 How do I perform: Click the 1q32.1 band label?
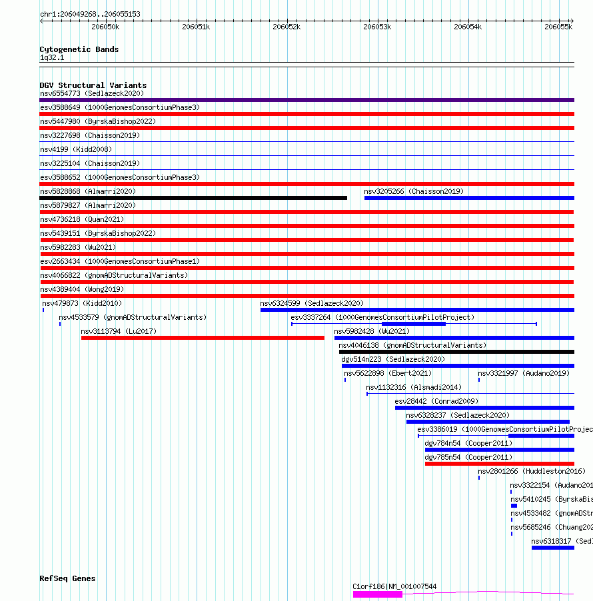52,58
